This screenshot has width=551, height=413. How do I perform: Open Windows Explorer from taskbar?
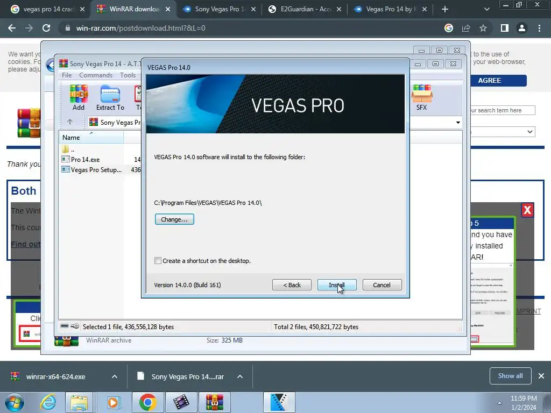[x=79, y=402]
